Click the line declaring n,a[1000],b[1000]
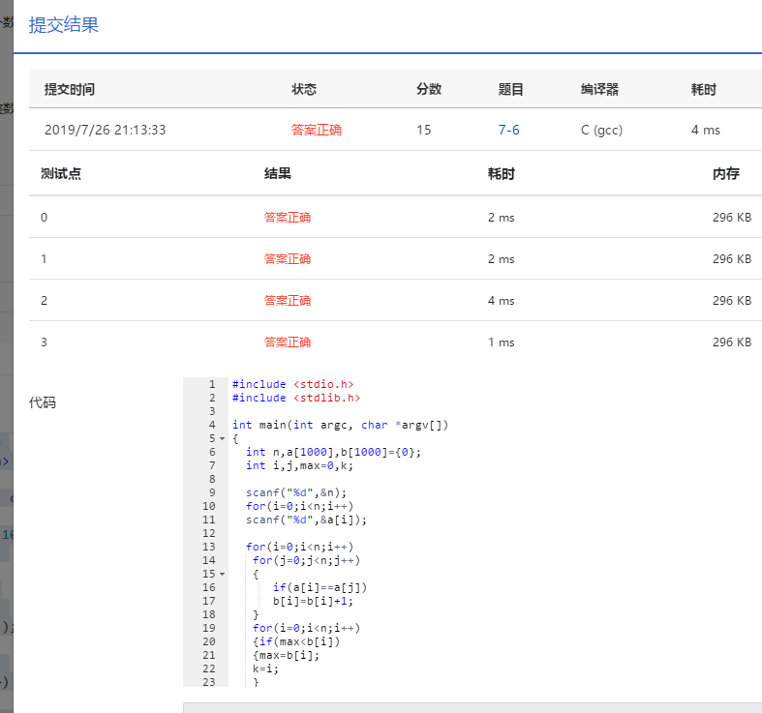The width and height of the screenshot is (762, 713). (333, 452)
